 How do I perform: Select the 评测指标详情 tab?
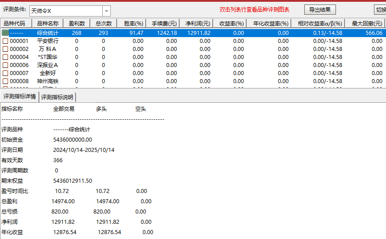pyautogui.click(x=20, y=96)
